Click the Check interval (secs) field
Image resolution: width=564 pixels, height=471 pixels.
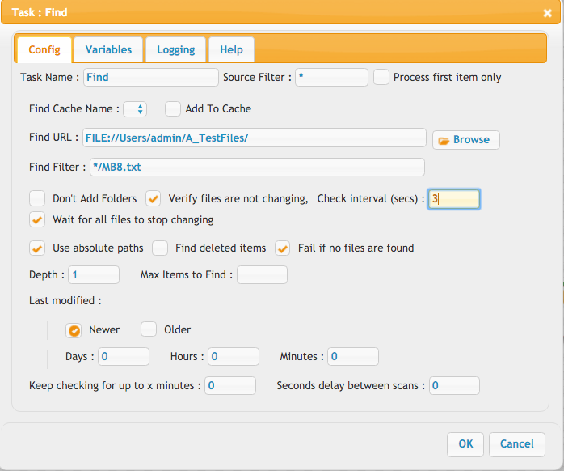click(454, 199)
